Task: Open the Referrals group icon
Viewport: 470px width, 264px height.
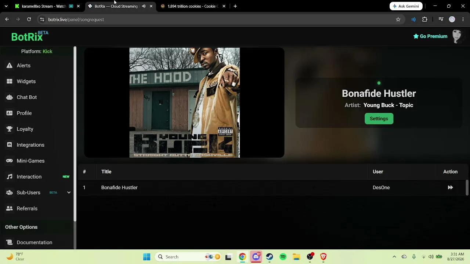Action: (x=10, y=209)
